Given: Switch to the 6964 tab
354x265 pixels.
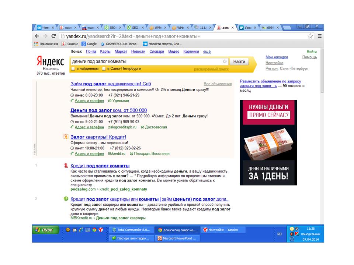Looking at the screenshot, I should pos(270,28).
